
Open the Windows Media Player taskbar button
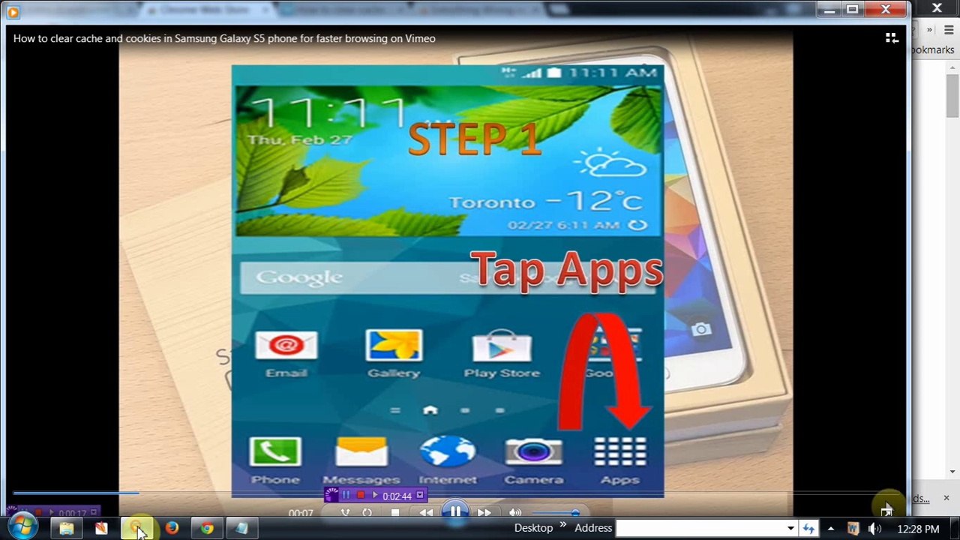(x=137, y=528)
